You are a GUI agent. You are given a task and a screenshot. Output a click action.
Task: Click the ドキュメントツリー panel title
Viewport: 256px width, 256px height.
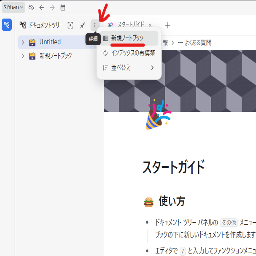click(46, 25)
